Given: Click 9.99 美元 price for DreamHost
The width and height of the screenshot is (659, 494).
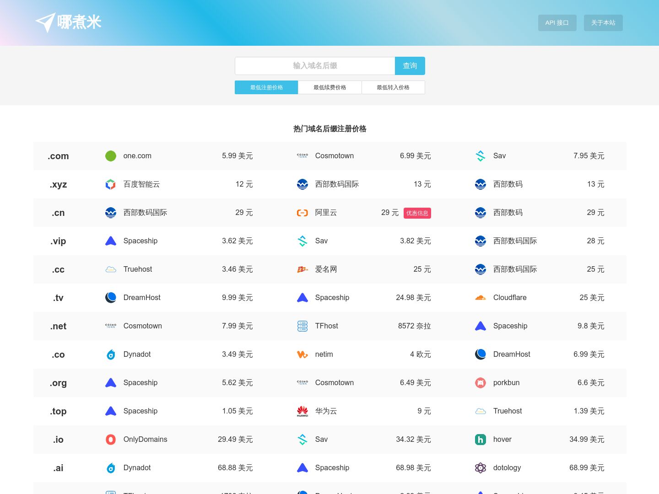Looking at the screenshot, I should pyautogui.click(x=238, y=298).
